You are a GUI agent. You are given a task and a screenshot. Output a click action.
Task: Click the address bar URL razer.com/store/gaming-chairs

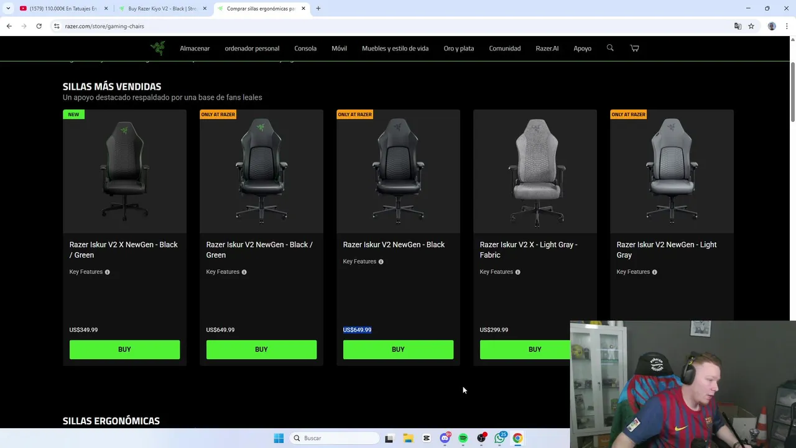104,26
